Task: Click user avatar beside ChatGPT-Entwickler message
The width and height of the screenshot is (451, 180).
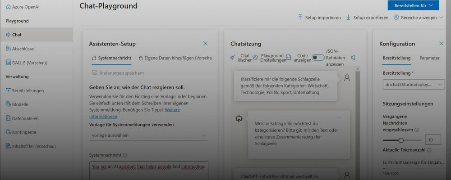Action: 347,175
